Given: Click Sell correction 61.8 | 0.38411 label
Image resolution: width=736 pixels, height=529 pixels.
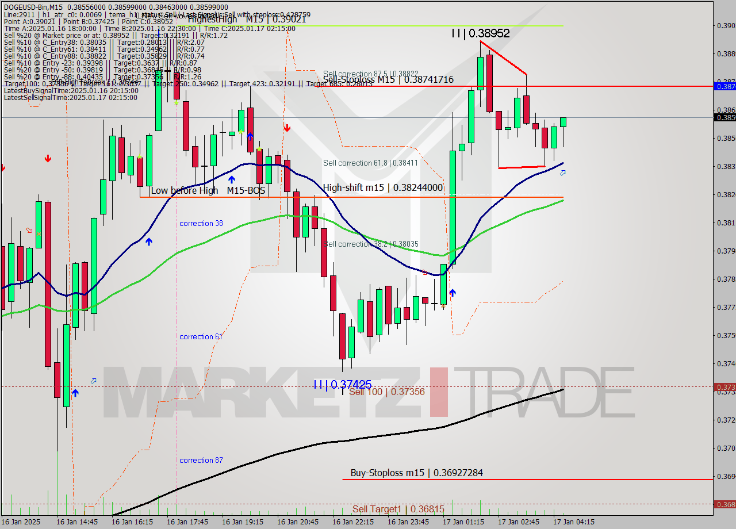Looking at the screenshot, I should pos(370,163).
